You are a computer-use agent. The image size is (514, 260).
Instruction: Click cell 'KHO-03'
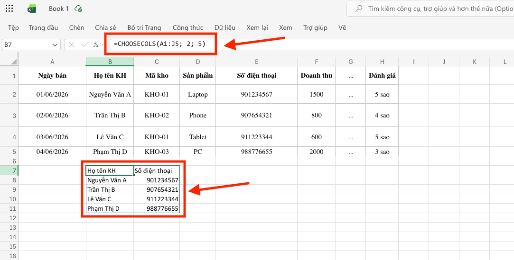tap(157, 152)
